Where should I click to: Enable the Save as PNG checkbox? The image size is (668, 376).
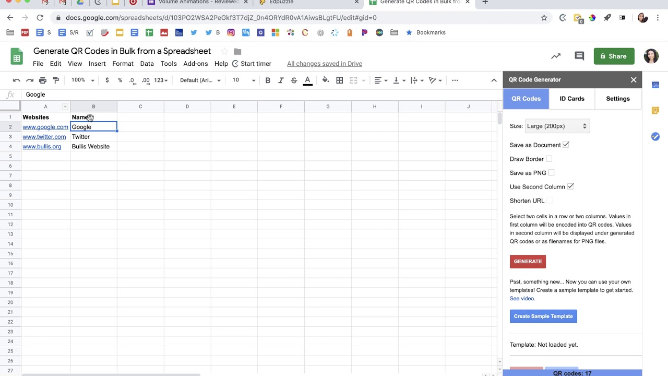(x=551, y=173)
